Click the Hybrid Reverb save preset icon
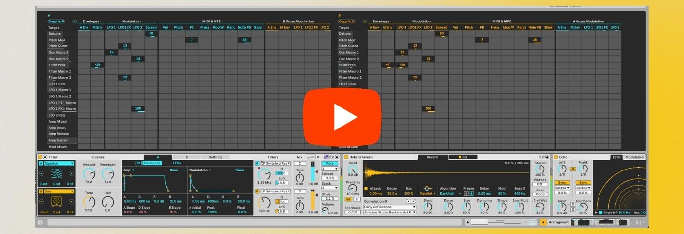Image resolution: width=684 pixels, height=234 pixels. 547,157
